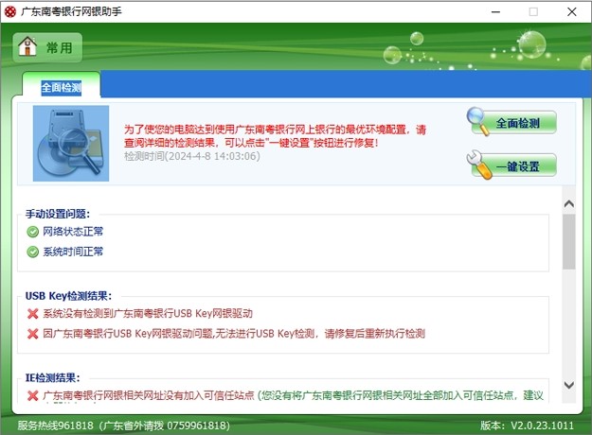Select 系统没有检测到广东南粤银行USB Key网银驱动 row
Screen dimensions: 592x435
click(x=148, y=313)
